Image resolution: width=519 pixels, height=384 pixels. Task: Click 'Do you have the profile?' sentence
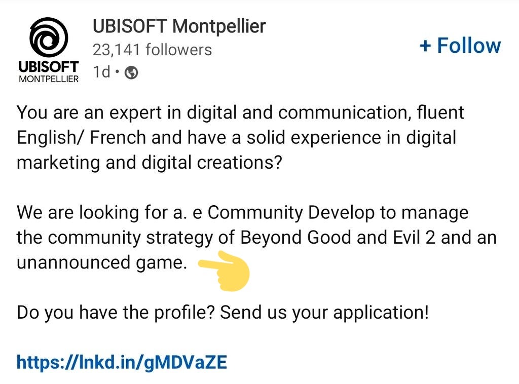[x=116, y=313]
